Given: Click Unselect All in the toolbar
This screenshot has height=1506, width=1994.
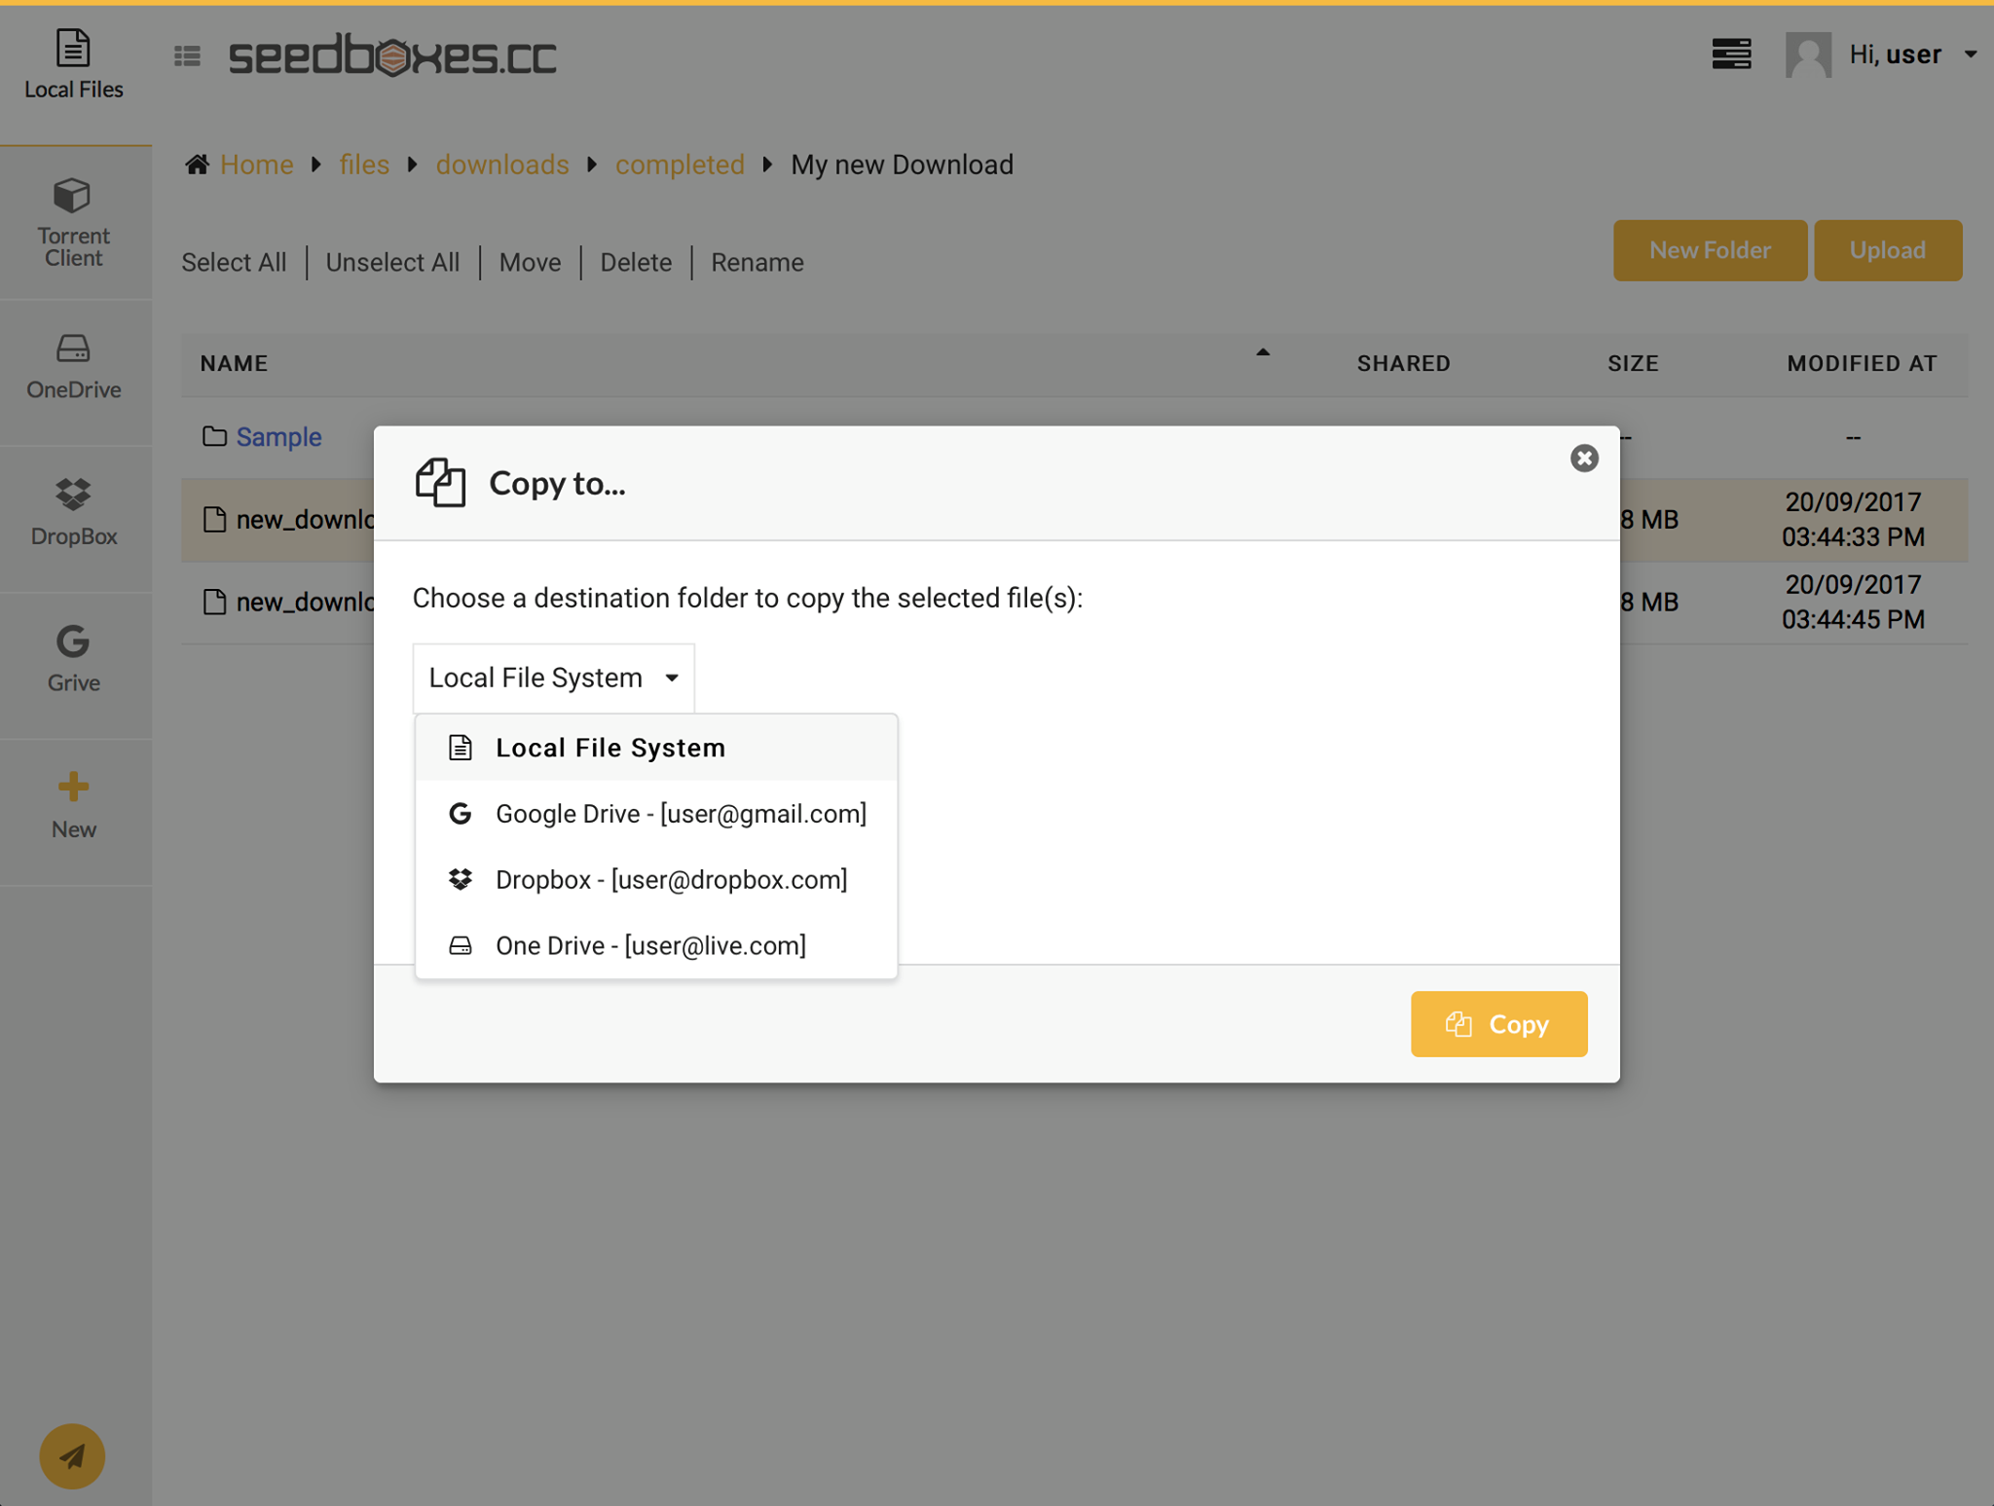Looking at the screenshot, I should (x=392, y=263).
